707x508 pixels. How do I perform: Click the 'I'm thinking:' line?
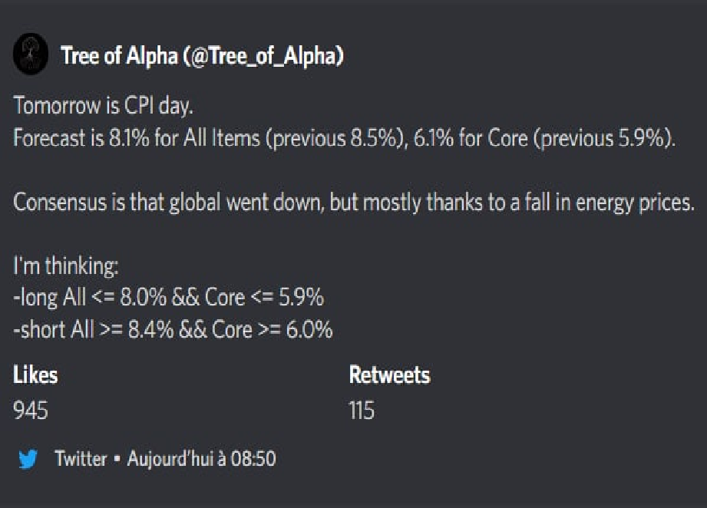point(66,266)
